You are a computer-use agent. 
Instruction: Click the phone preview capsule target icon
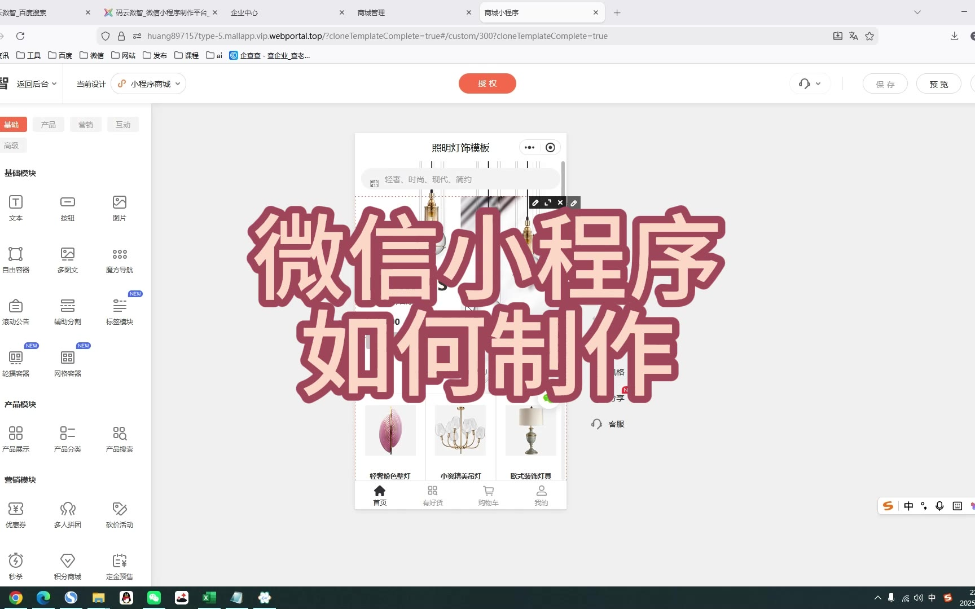(550, 148)
